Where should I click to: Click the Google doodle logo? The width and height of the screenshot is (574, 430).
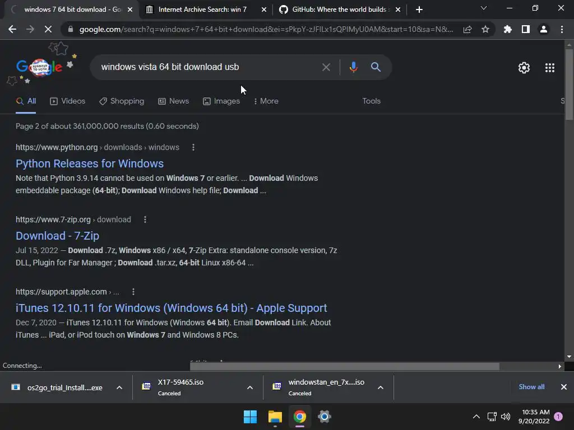pyautogui.click(x=40, y=67)
